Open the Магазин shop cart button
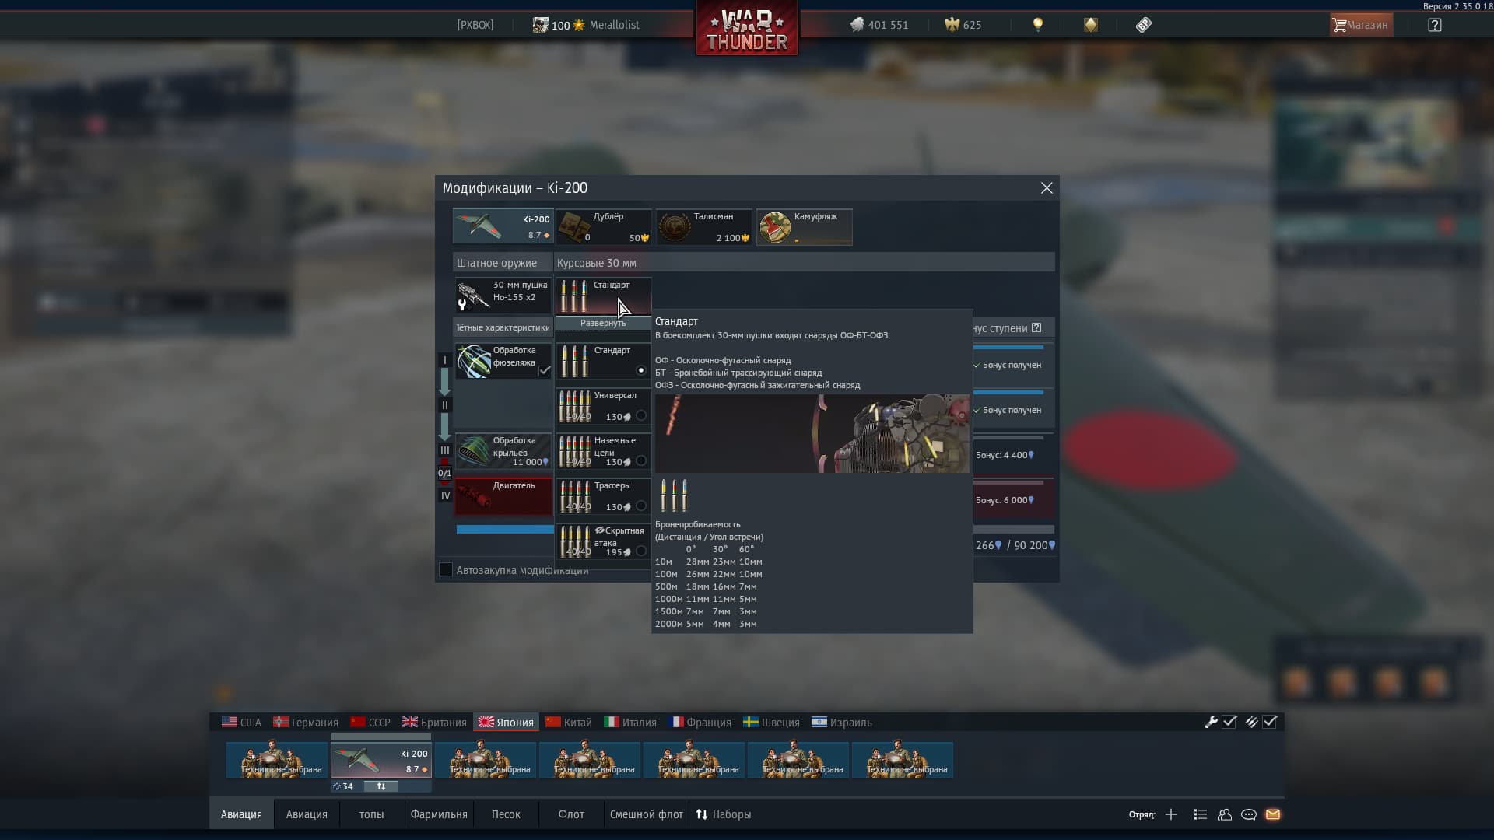1494x840 pixels. pyautogui.click(x=1361, y=25)
